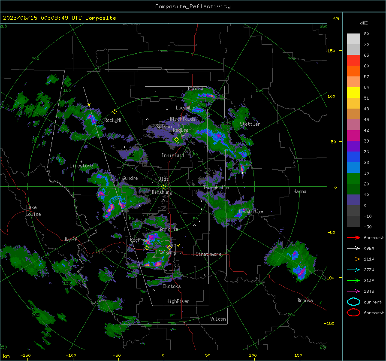This screenshot has width=386, height=361.
Task: Click the white 09EA arrow icon
Action: coord(353,249)
